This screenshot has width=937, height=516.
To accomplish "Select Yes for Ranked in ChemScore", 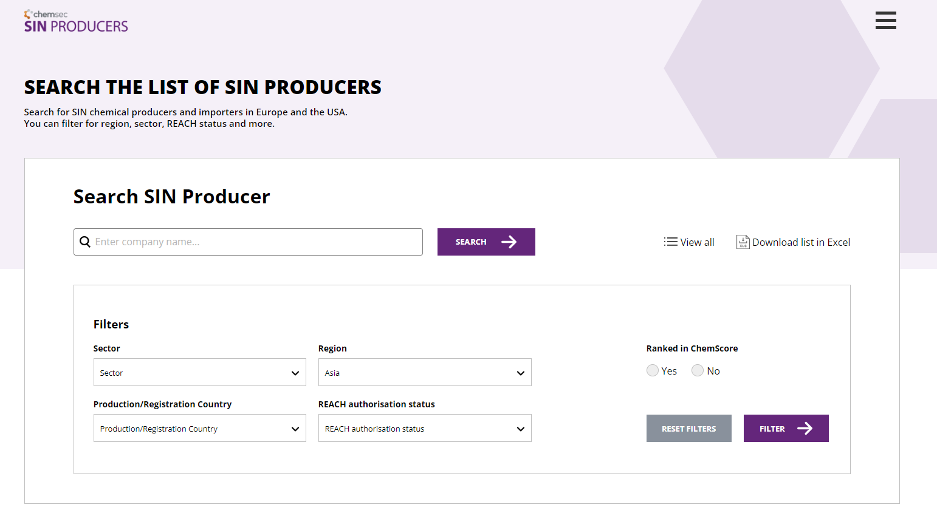I will 653,370.
